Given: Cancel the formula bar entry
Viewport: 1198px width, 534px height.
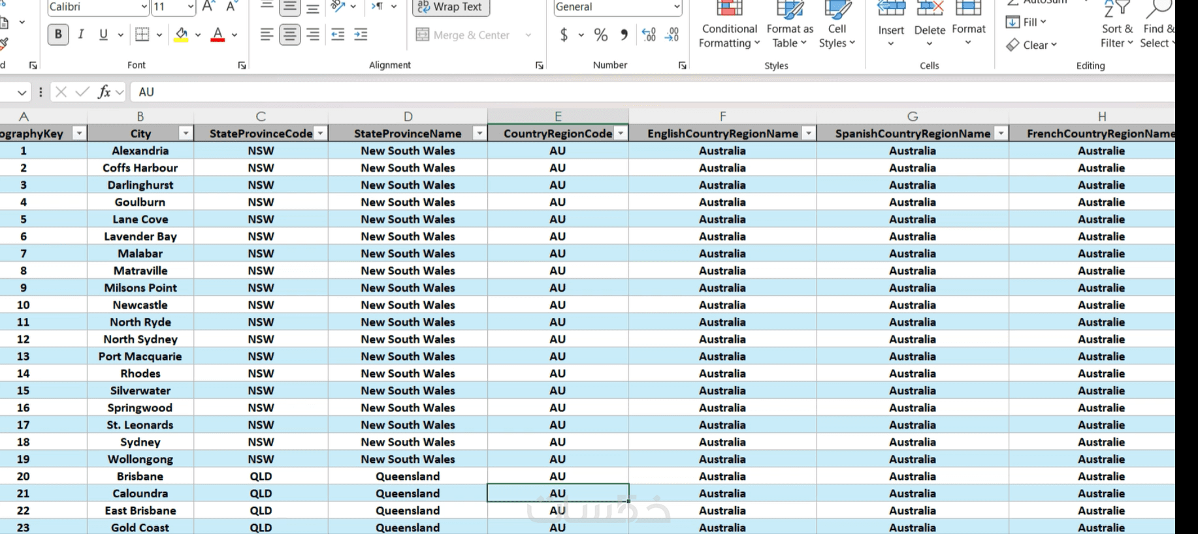Looking at the screenshot, I should click(x=61, y=92).
